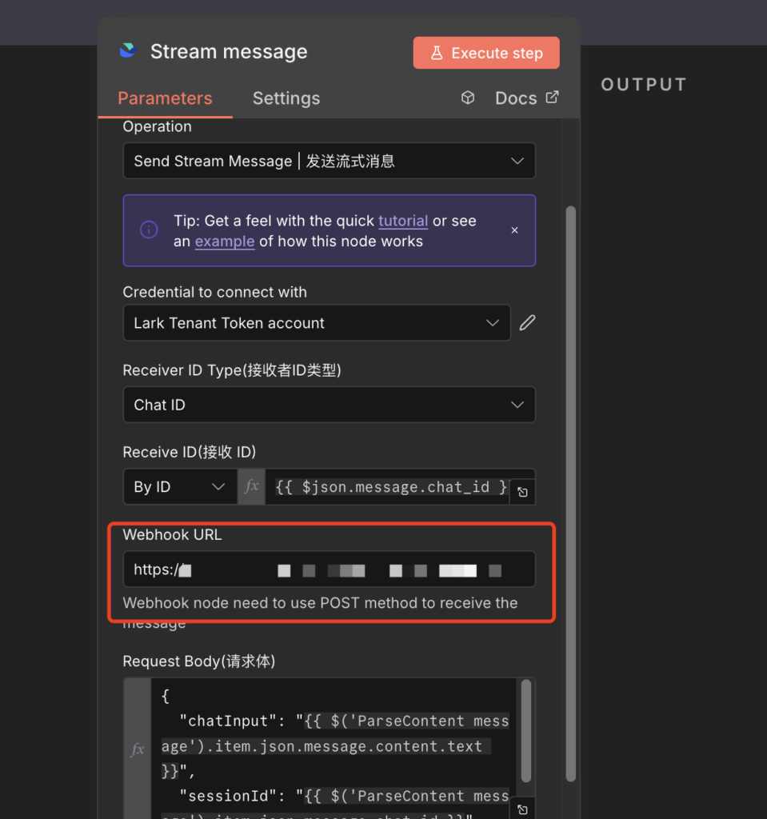Screen dimensions: 767x819
Task: Open the expression expander beside chat_id field
Action: 521,492
